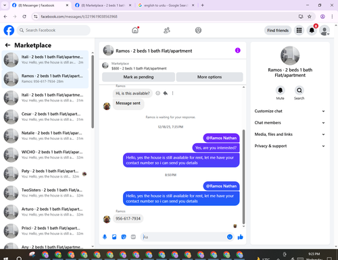
Task: Click the 956-617-7934 message
Action: (128, 219)
